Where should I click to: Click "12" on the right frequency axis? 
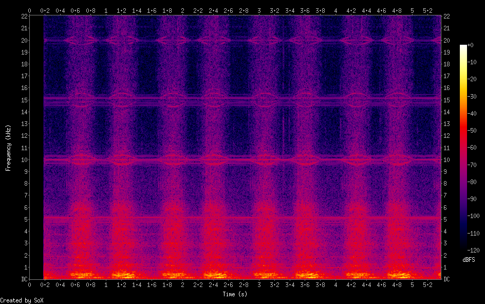446,136
